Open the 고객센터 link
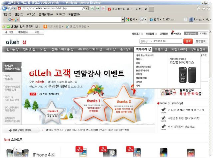The height and width of the screenshot is (158, 213). (164, 34)
